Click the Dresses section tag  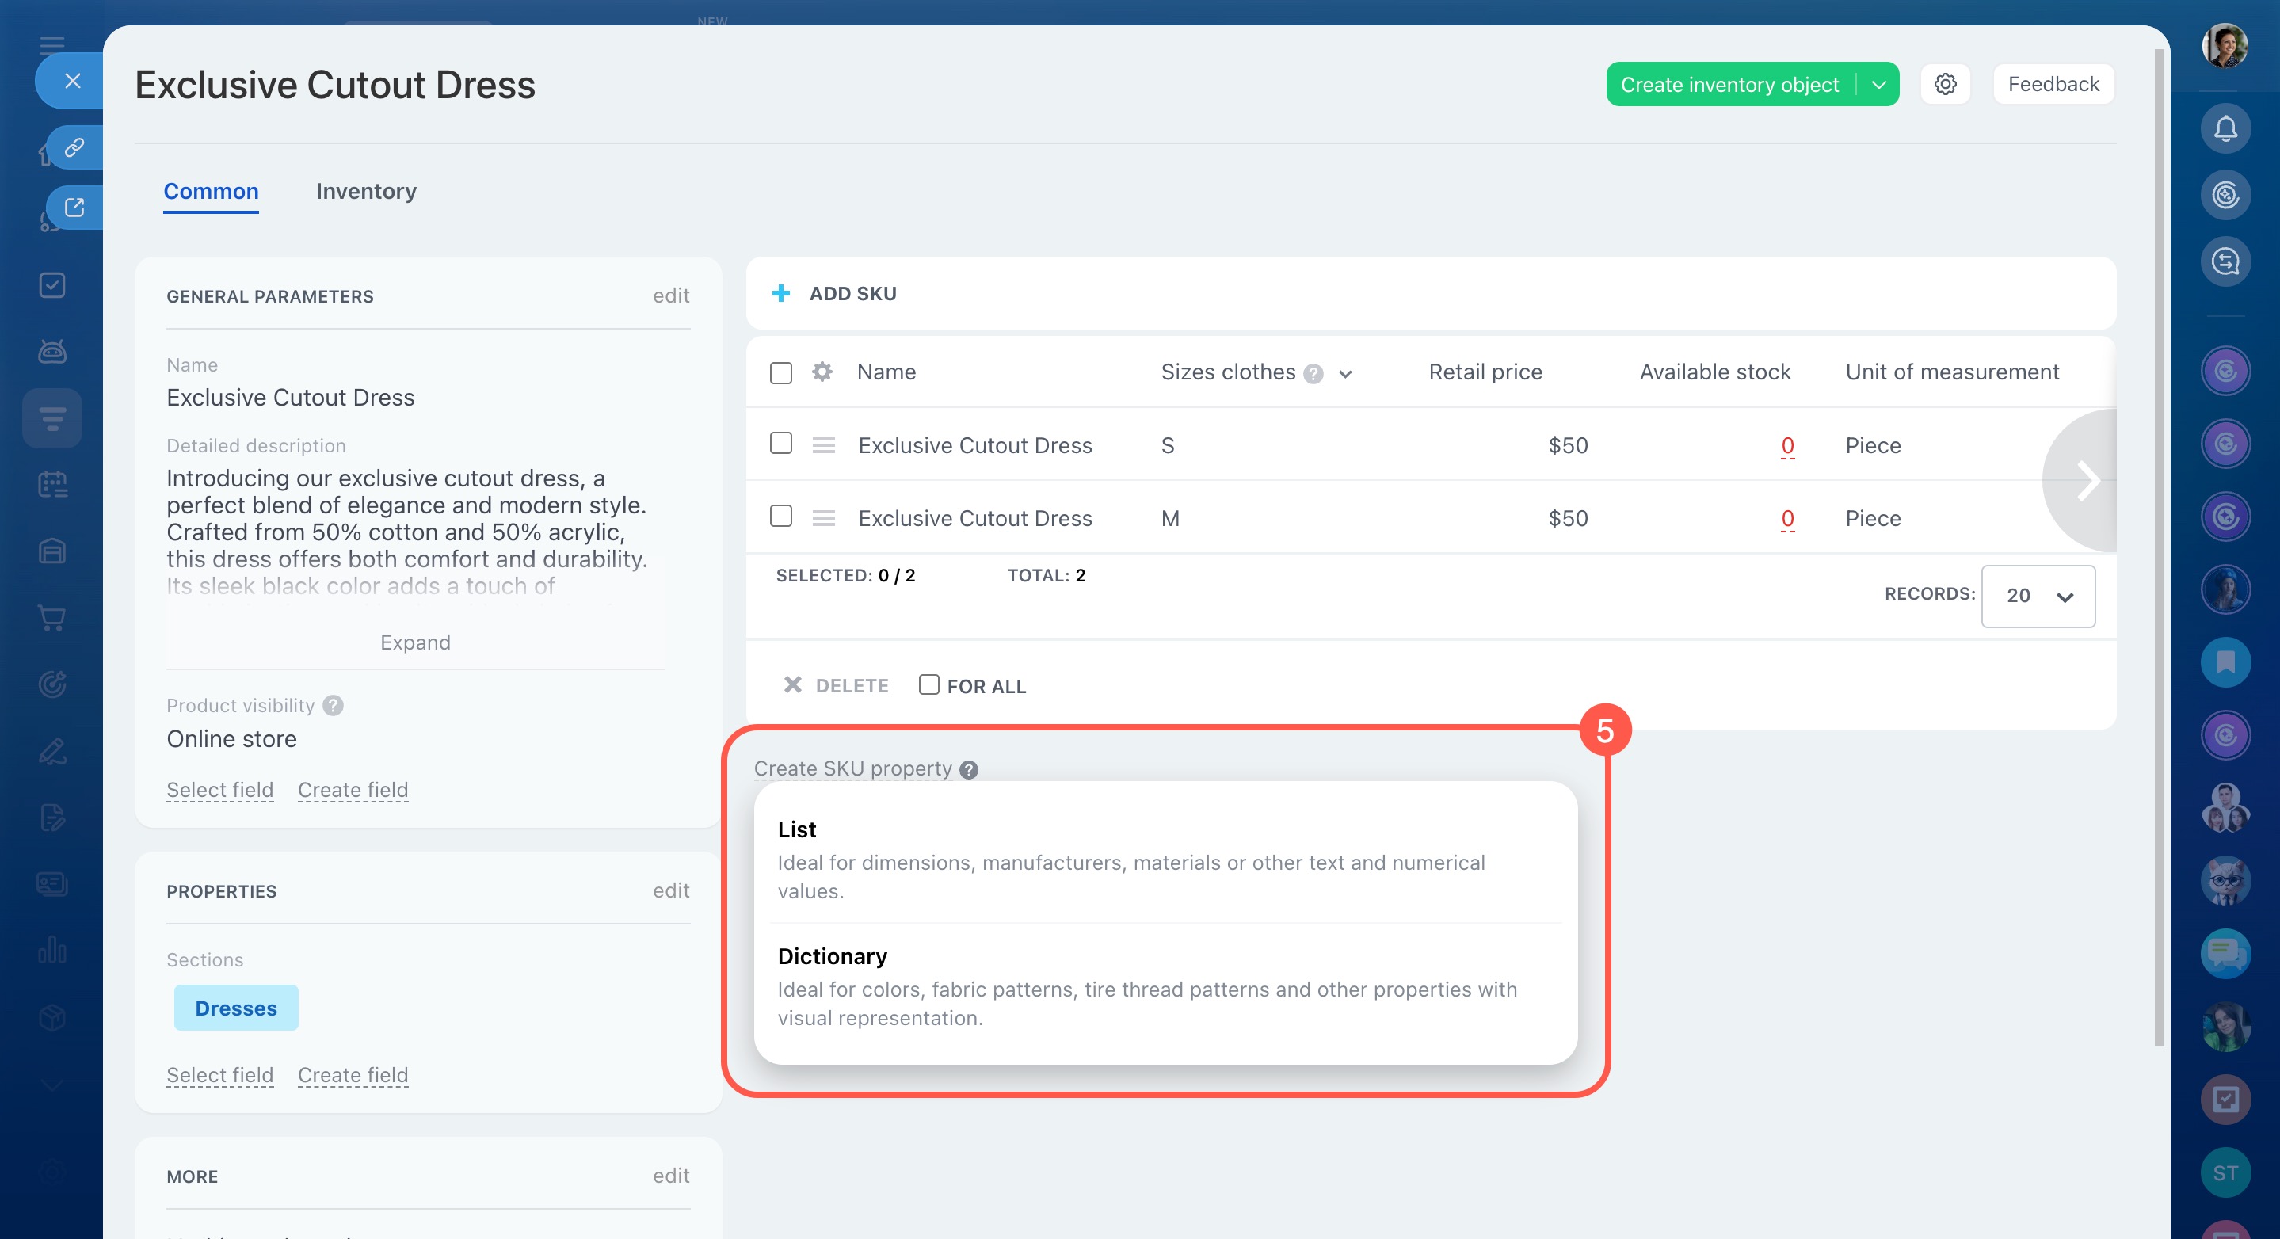(x=235, y=1008)
